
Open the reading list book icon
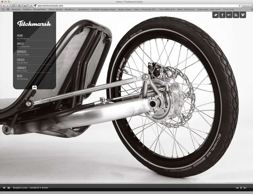[3, 9]
